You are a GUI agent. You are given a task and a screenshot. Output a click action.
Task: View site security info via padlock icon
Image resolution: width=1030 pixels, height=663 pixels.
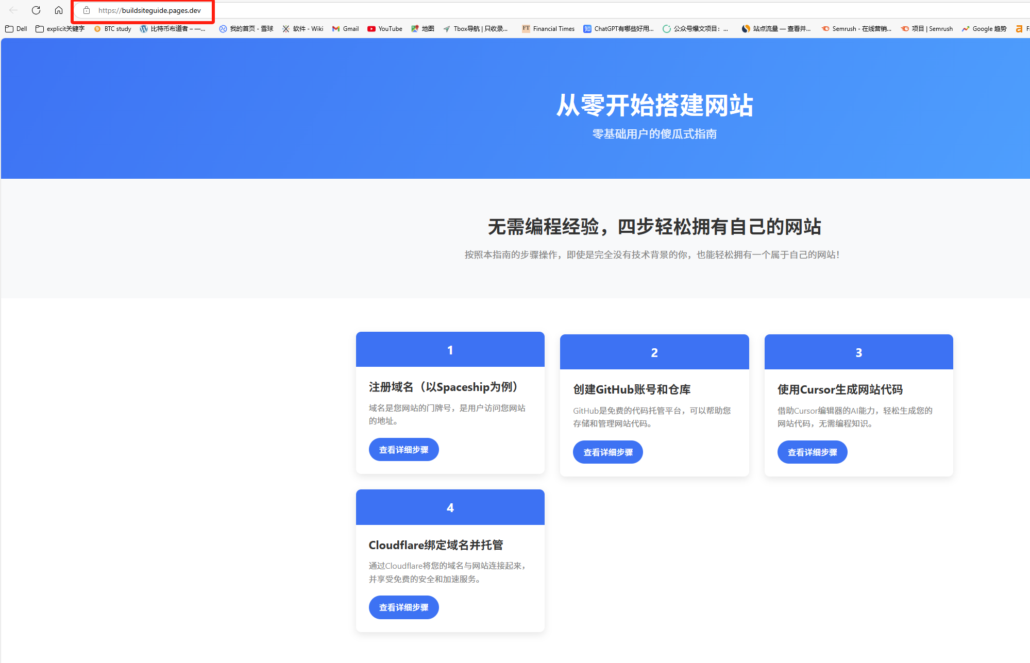pyautogui.click(x=86, y=10)
